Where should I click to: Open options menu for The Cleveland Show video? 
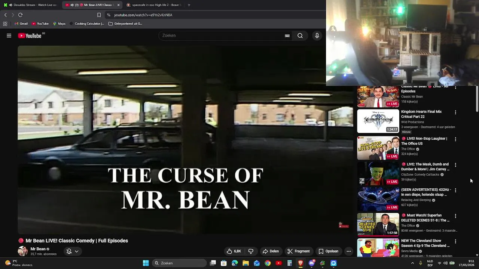[455, 241]
